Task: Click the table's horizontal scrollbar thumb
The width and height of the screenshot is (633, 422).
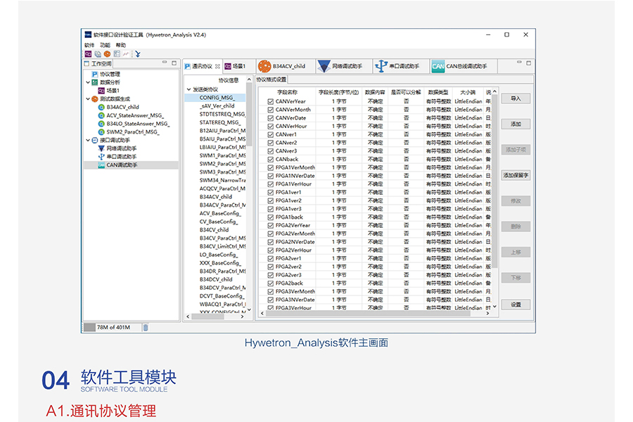Action: click(367, 314)
